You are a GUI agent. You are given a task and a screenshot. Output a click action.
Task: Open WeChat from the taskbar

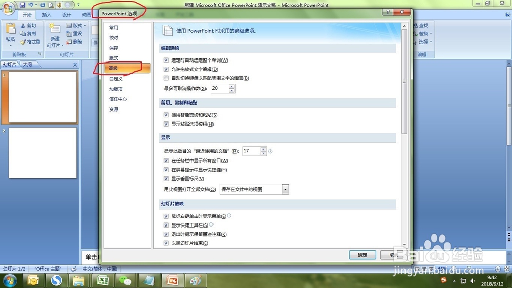click(x=125, y=280)
